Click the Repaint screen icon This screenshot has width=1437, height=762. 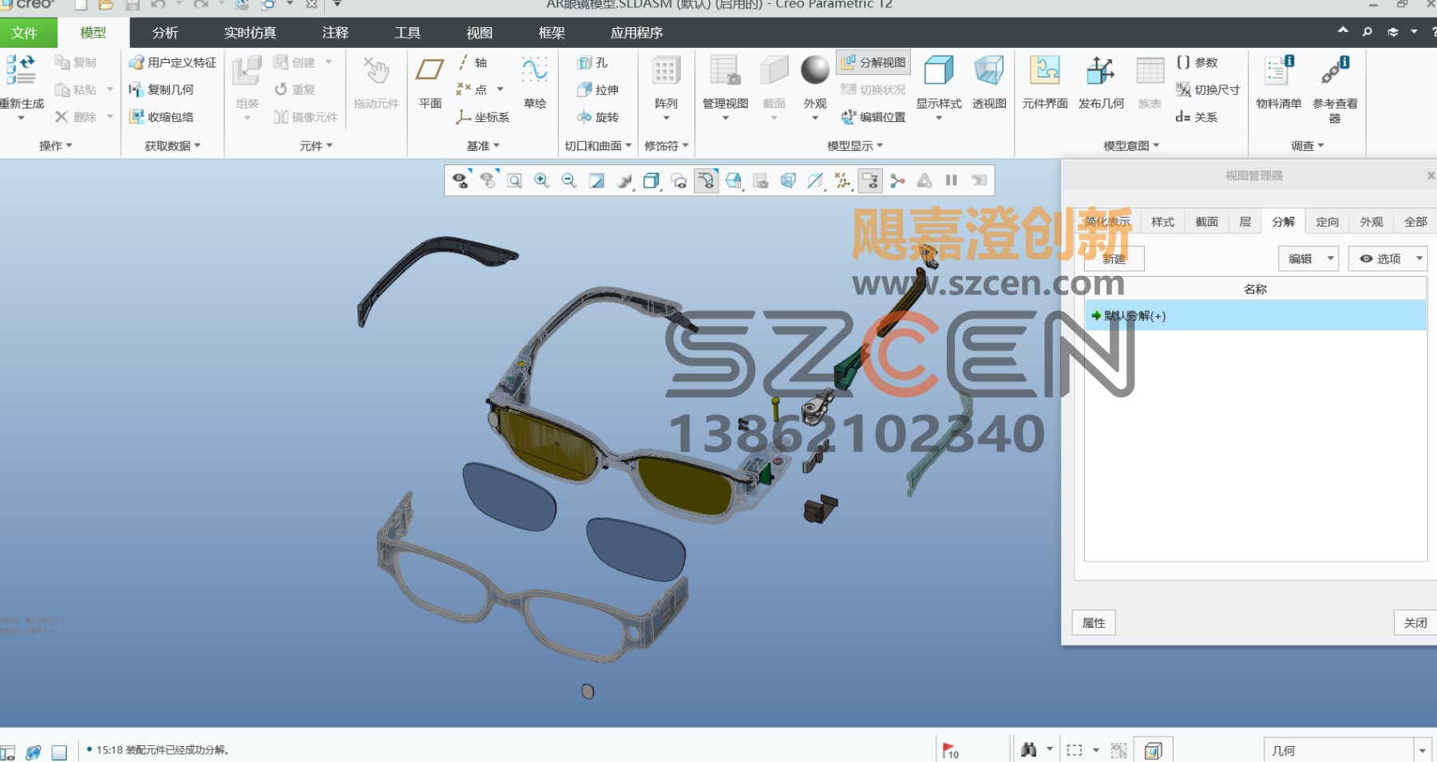point(596,181)
